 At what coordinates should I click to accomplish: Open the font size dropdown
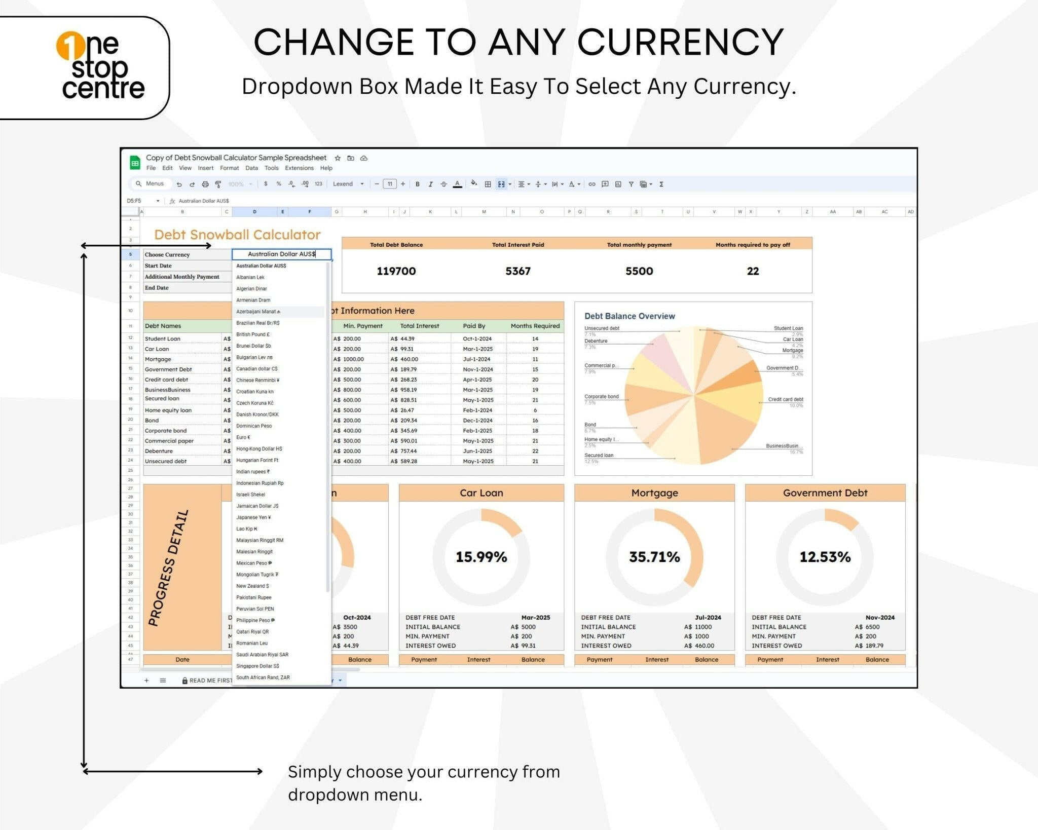pos(390,184)
